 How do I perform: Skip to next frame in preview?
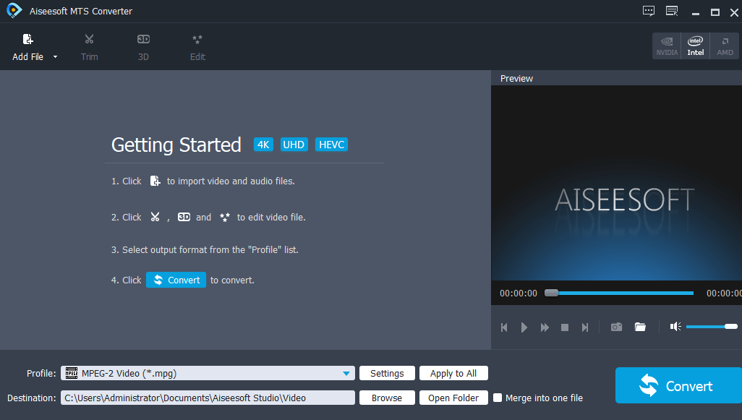click(585, 327)
